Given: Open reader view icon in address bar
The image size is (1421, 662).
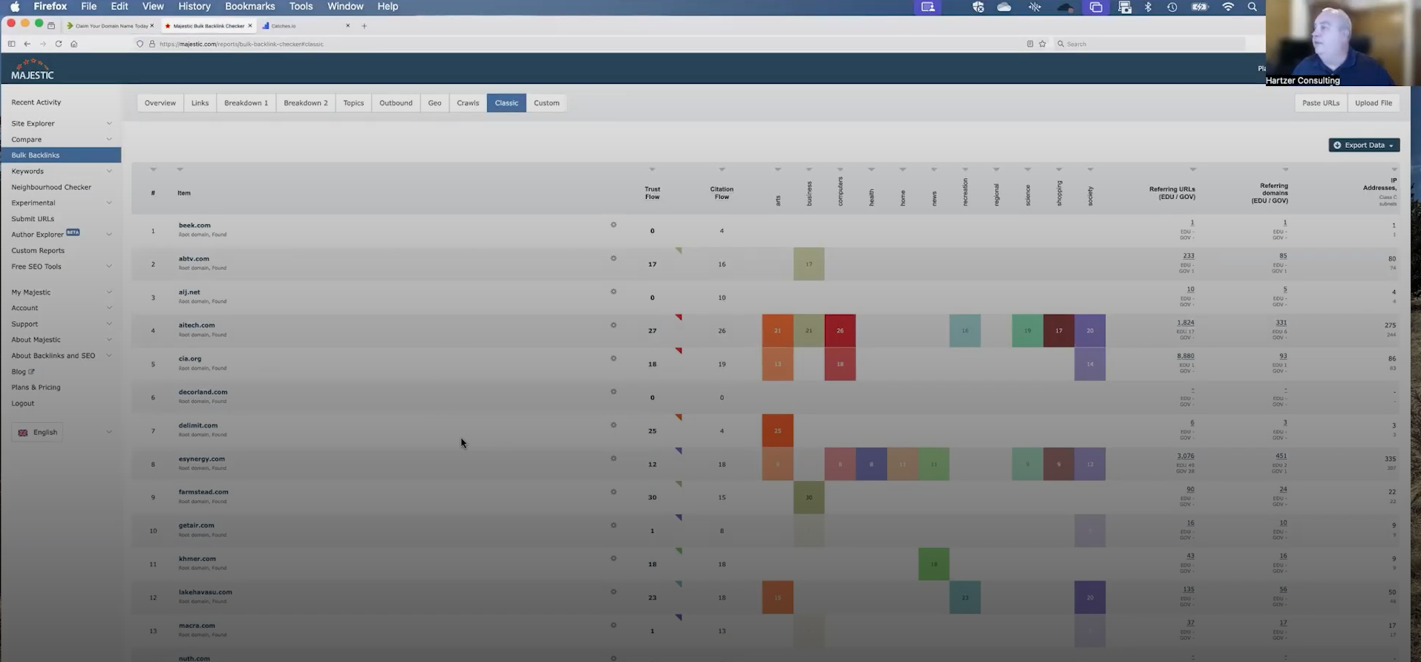Looking at the screenshot, I should [x=1030, y=44].
